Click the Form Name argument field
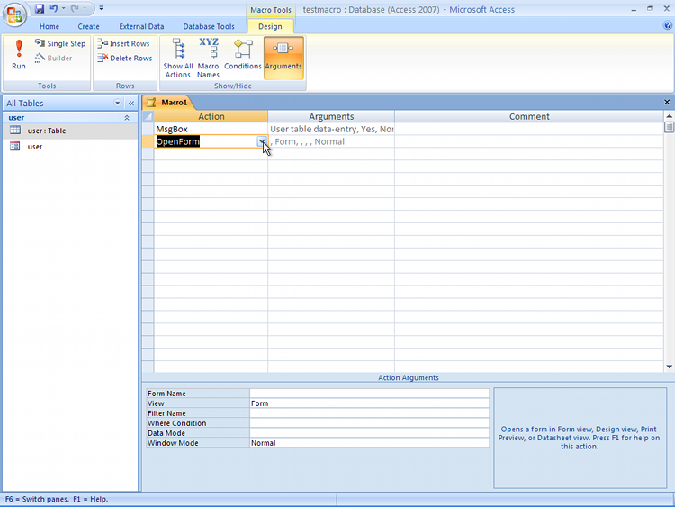Image resolution: width=675 pixels, height=507 pixels. pos(369,394)
